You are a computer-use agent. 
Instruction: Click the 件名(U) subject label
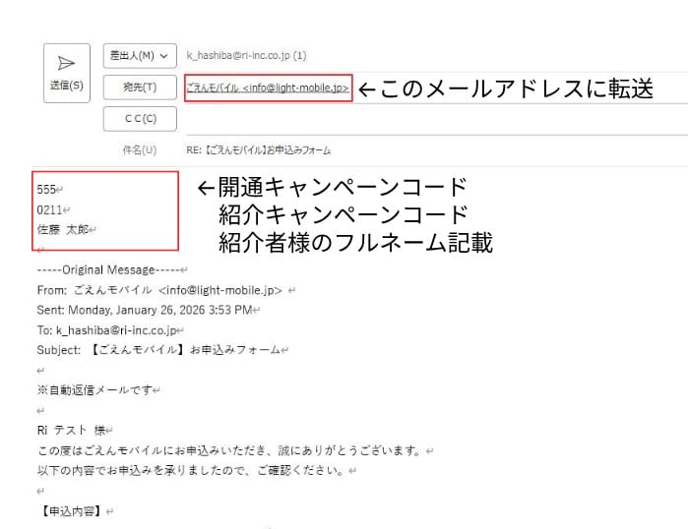139,150
